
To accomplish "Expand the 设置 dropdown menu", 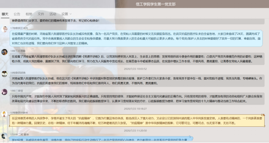I will point(66,14).
